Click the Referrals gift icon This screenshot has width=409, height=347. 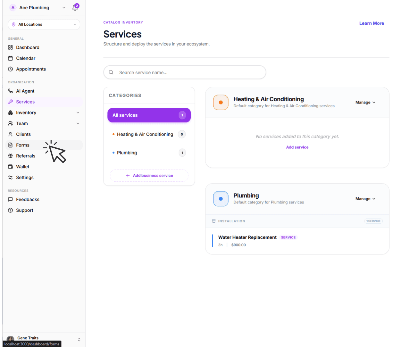[10, 156]
